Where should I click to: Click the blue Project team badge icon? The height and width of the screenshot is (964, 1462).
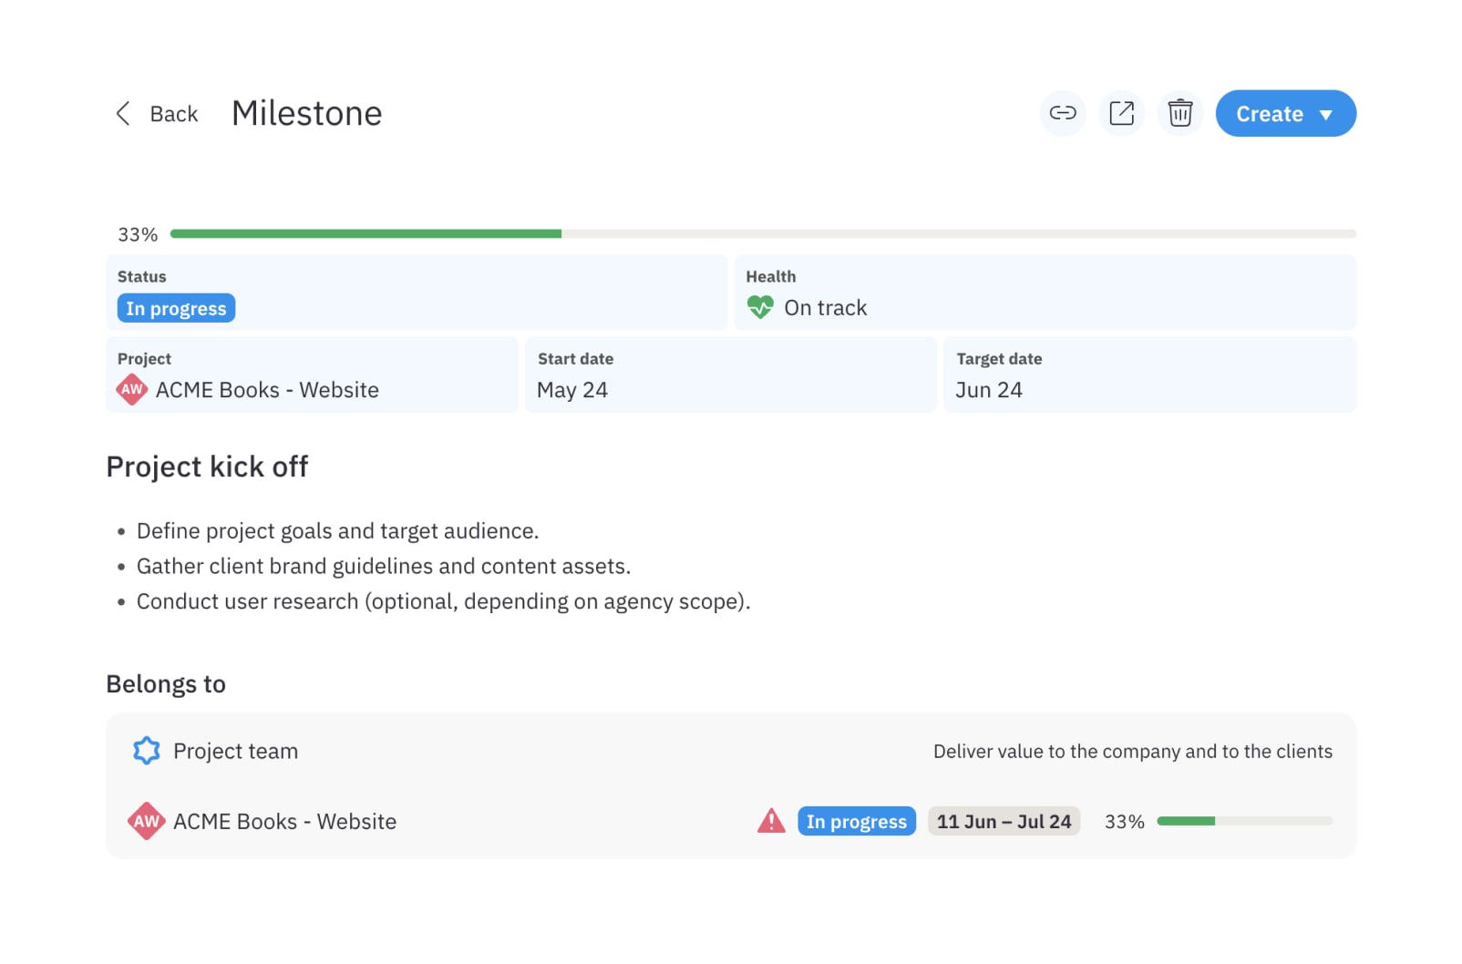click(x=146, y=751)
